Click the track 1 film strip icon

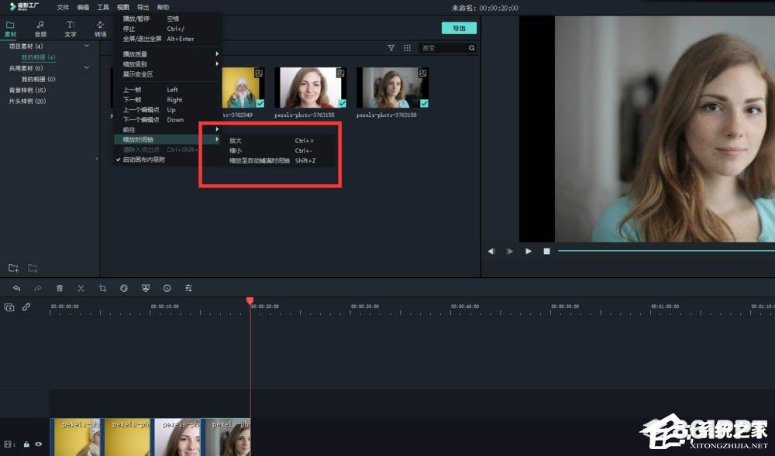[x=8, y=444]
